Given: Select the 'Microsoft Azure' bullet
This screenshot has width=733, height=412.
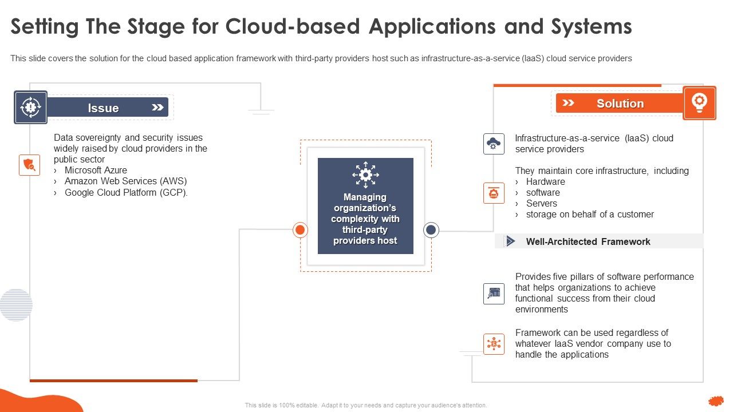Looking at the screenshot, I should tap(96, 171).
